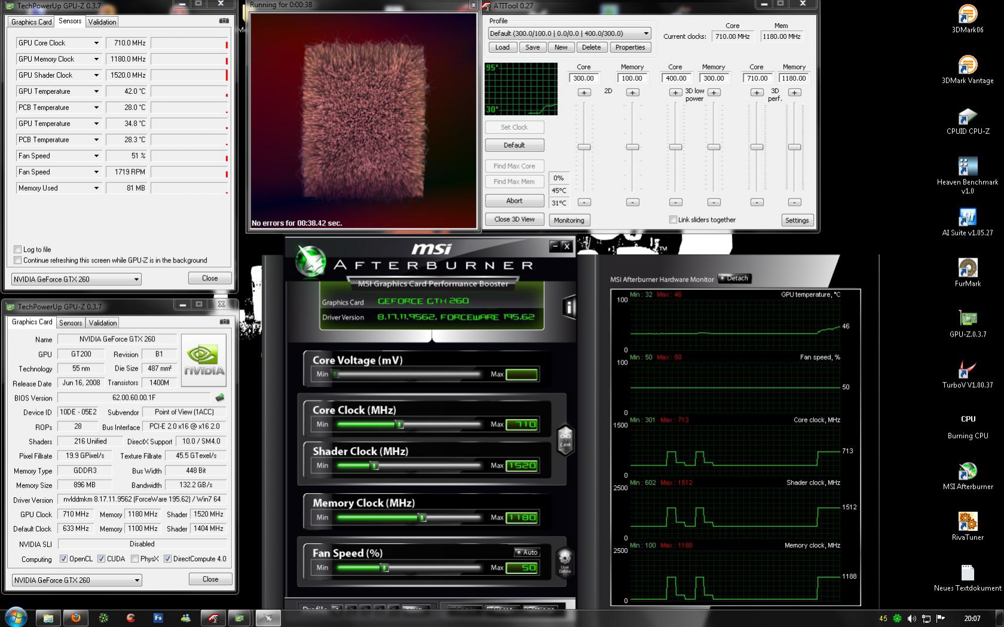Launch 3DMark Vantage from the desktop
The image size is (1004, 627).
(x=967, y=69)
